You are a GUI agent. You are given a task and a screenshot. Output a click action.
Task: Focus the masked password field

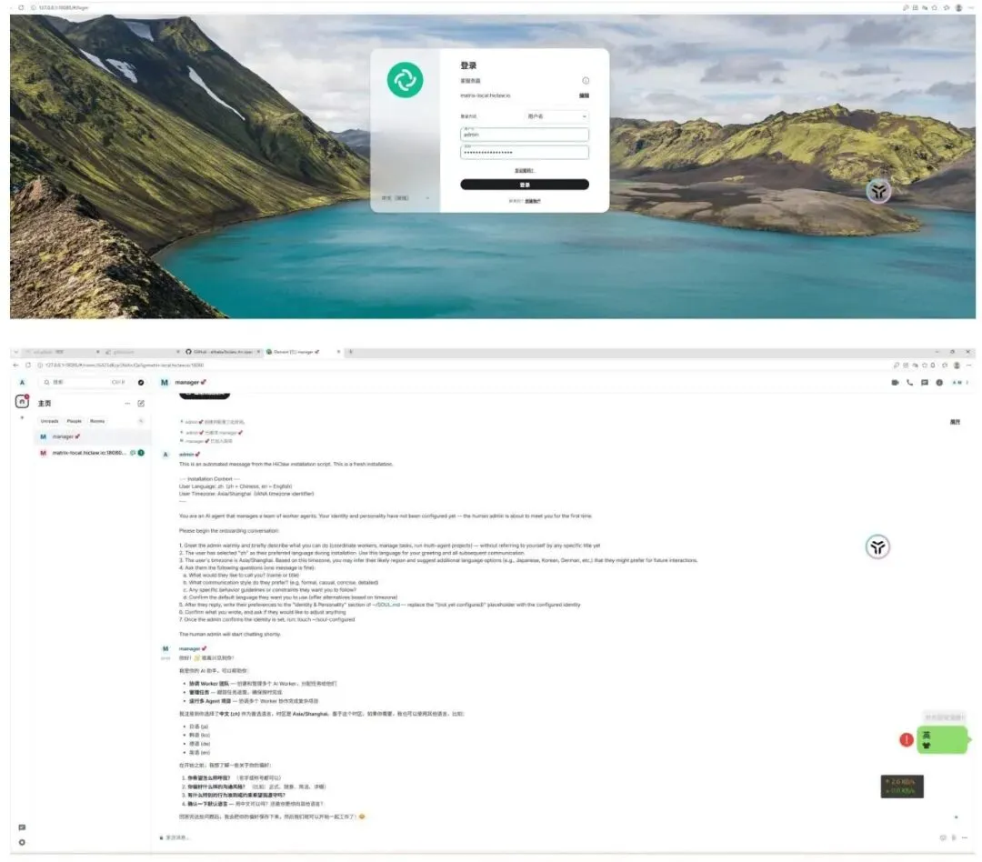(525, 152)
